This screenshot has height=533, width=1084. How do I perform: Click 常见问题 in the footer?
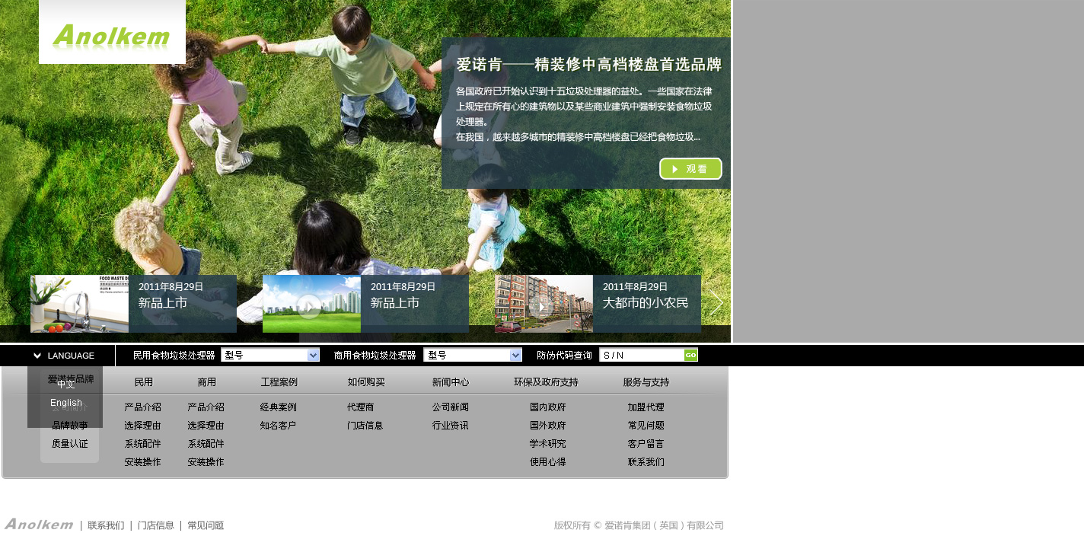[206, 525]
